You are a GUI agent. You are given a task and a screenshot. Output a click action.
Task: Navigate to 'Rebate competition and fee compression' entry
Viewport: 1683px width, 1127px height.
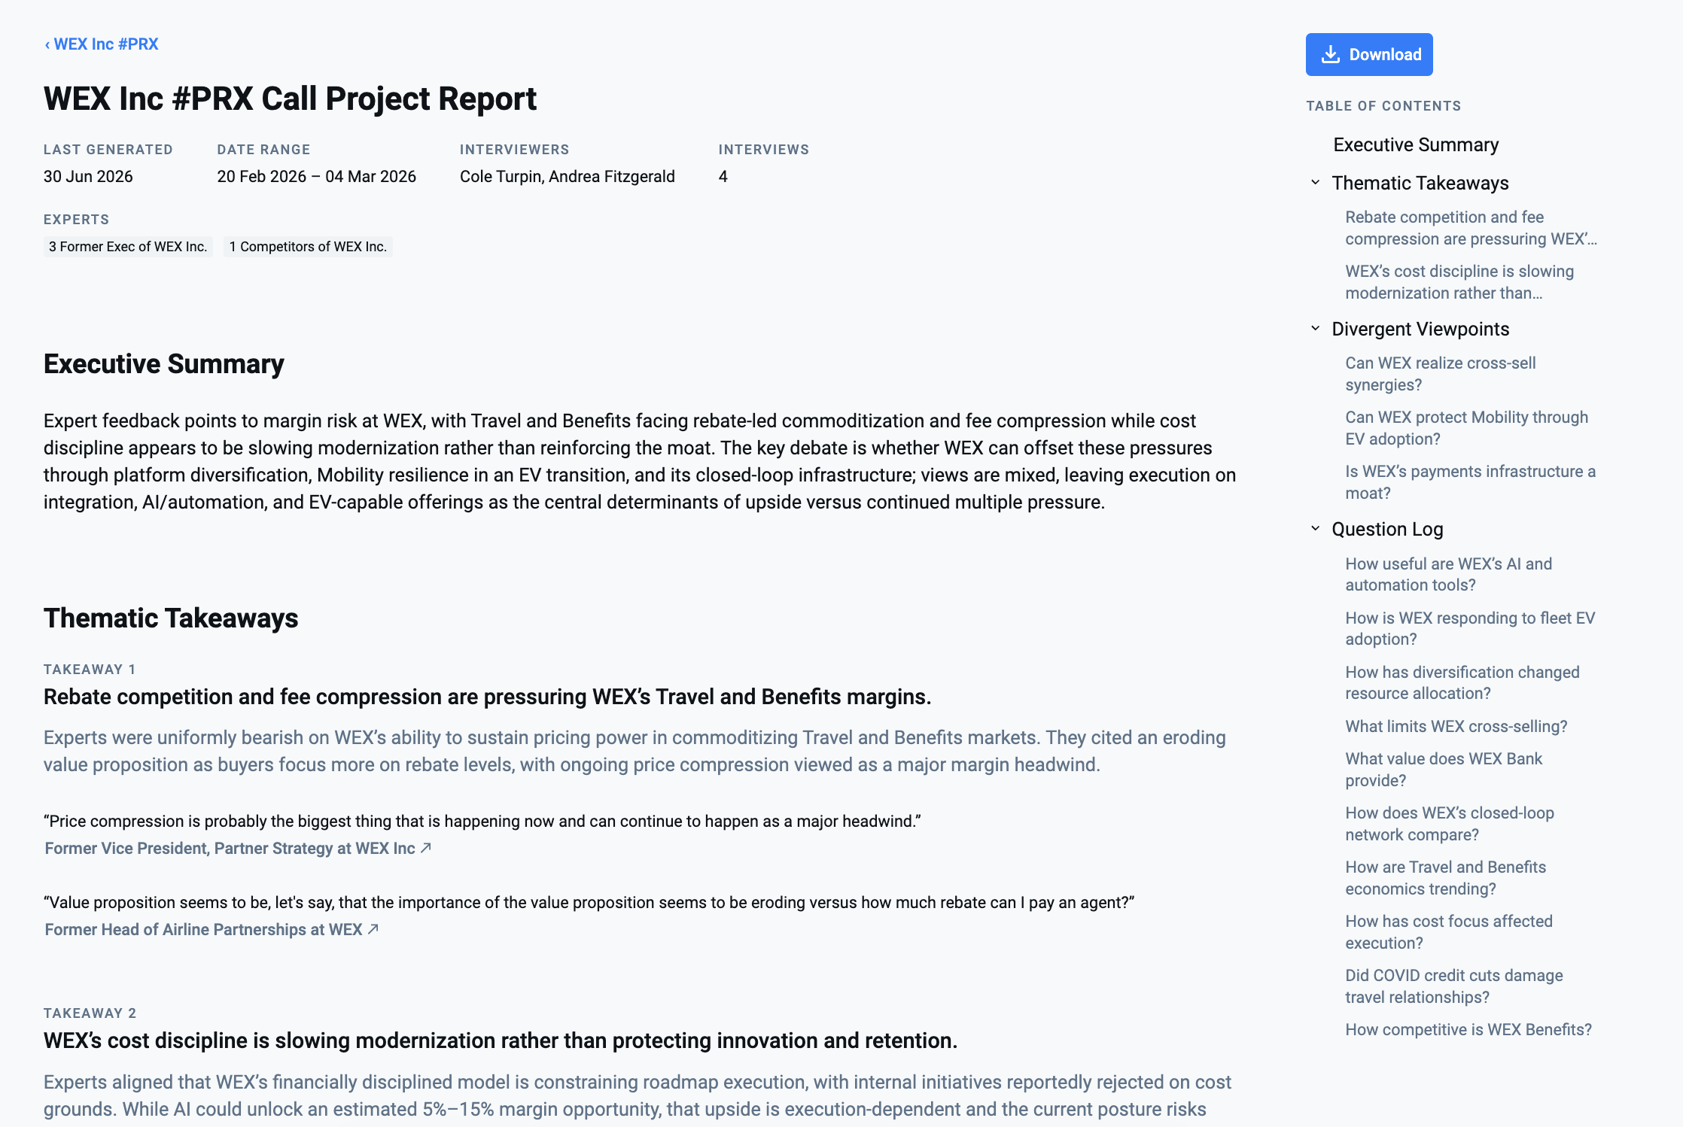point(1471,228)
